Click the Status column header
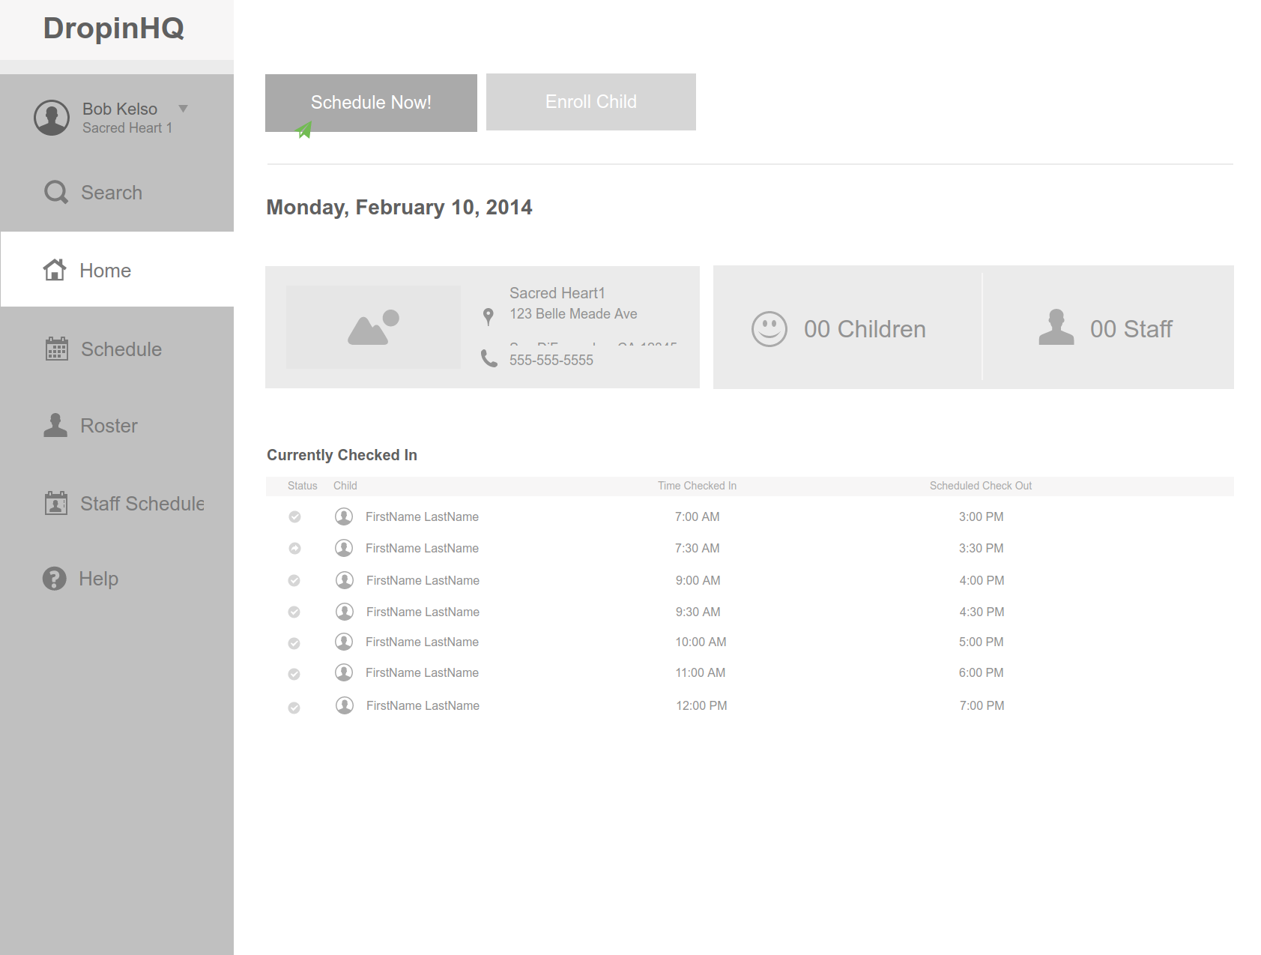 [303, 486]
